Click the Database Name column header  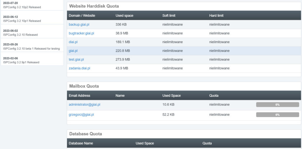pos(81,143)
